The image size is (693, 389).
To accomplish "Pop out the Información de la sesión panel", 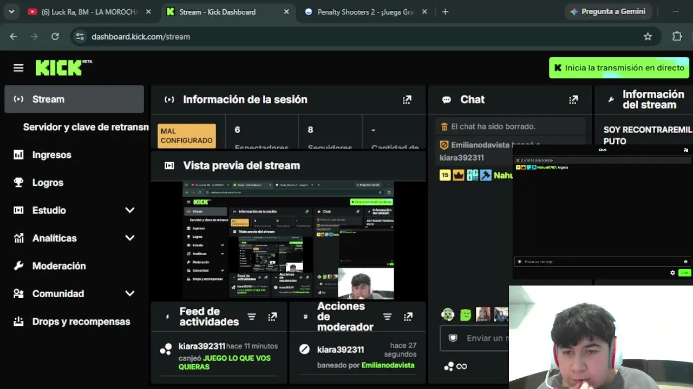I will click(x=407, y=99).
